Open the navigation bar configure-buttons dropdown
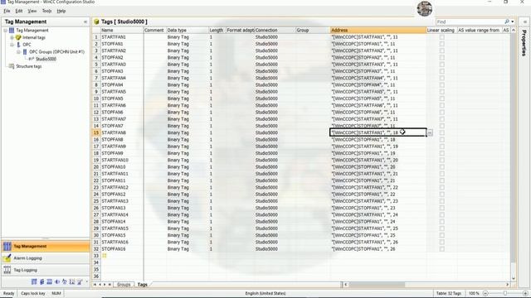 click(x=87, y=281)
